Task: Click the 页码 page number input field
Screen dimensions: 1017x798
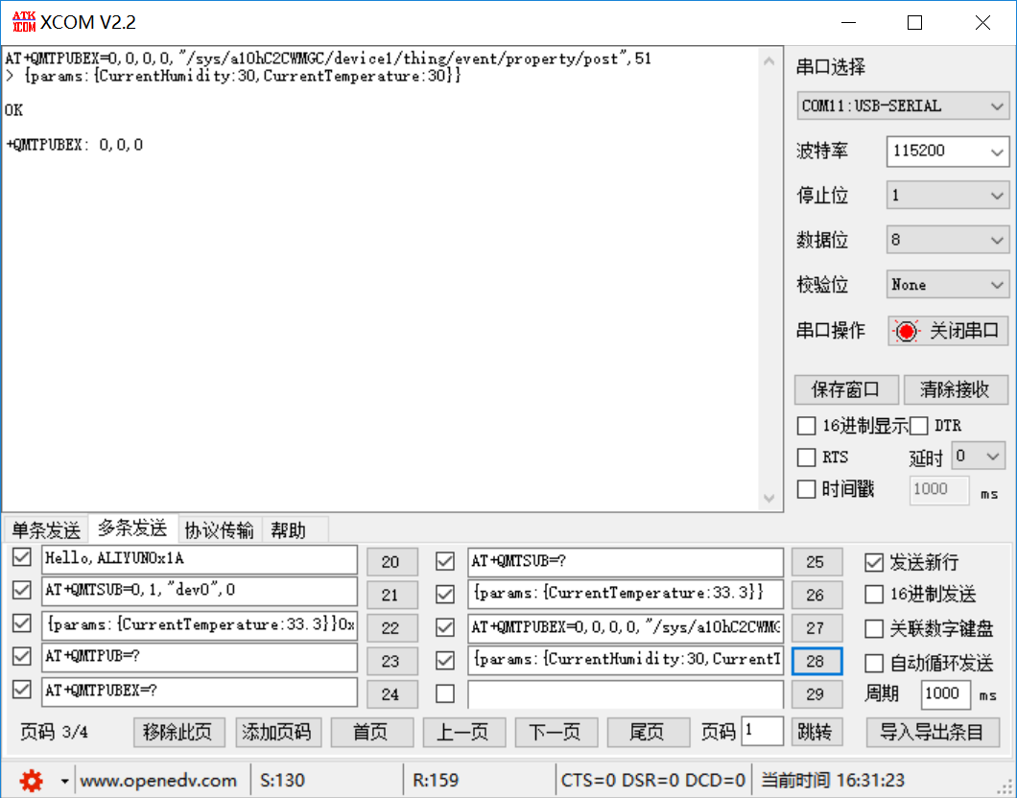Action: 762,731
